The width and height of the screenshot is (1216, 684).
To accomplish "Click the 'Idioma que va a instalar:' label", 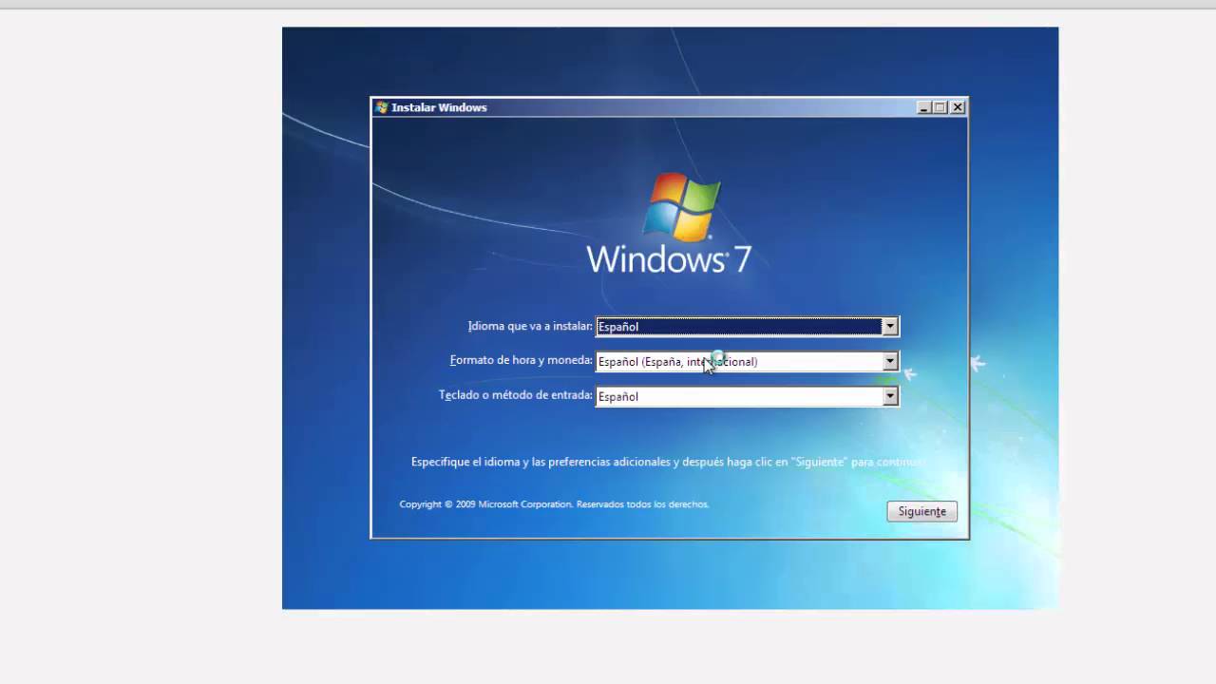I will click(530, 326).
